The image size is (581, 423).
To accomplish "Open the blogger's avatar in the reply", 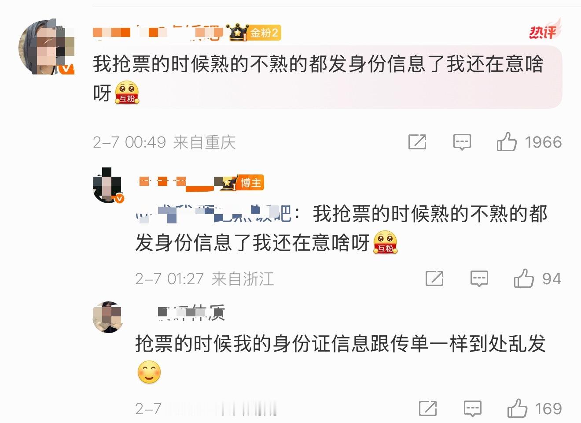I will (x=108, y=185).
